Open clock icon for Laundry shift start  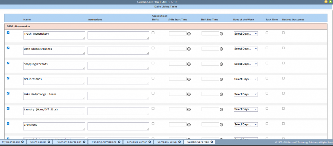click(x=189, y=110)
